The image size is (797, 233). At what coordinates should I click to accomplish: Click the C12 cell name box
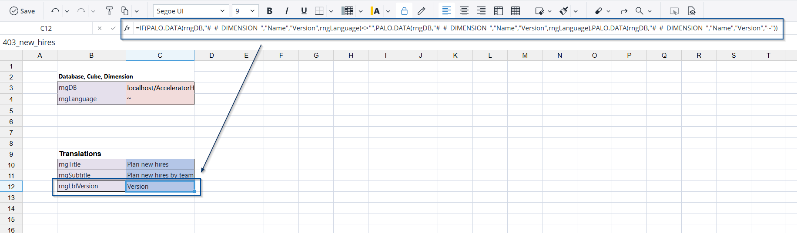pos(46,28)
